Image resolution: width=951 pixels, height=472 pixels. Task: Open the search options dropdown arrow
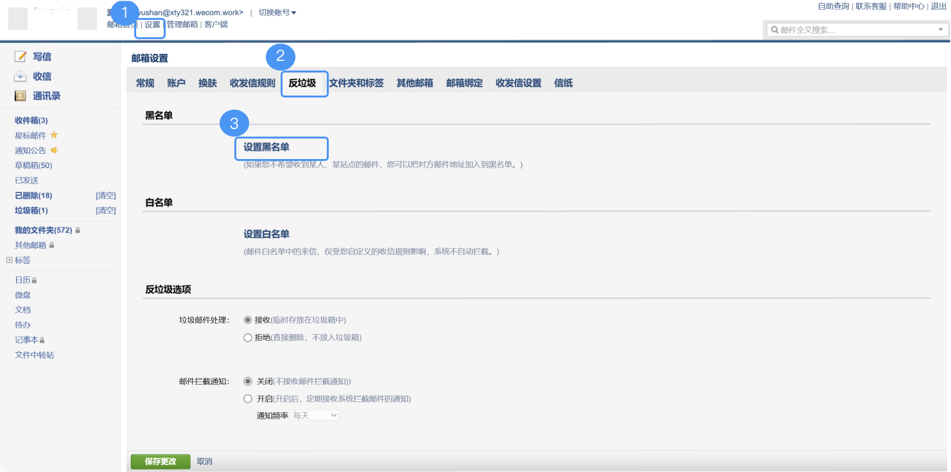(x=940, y=30)
